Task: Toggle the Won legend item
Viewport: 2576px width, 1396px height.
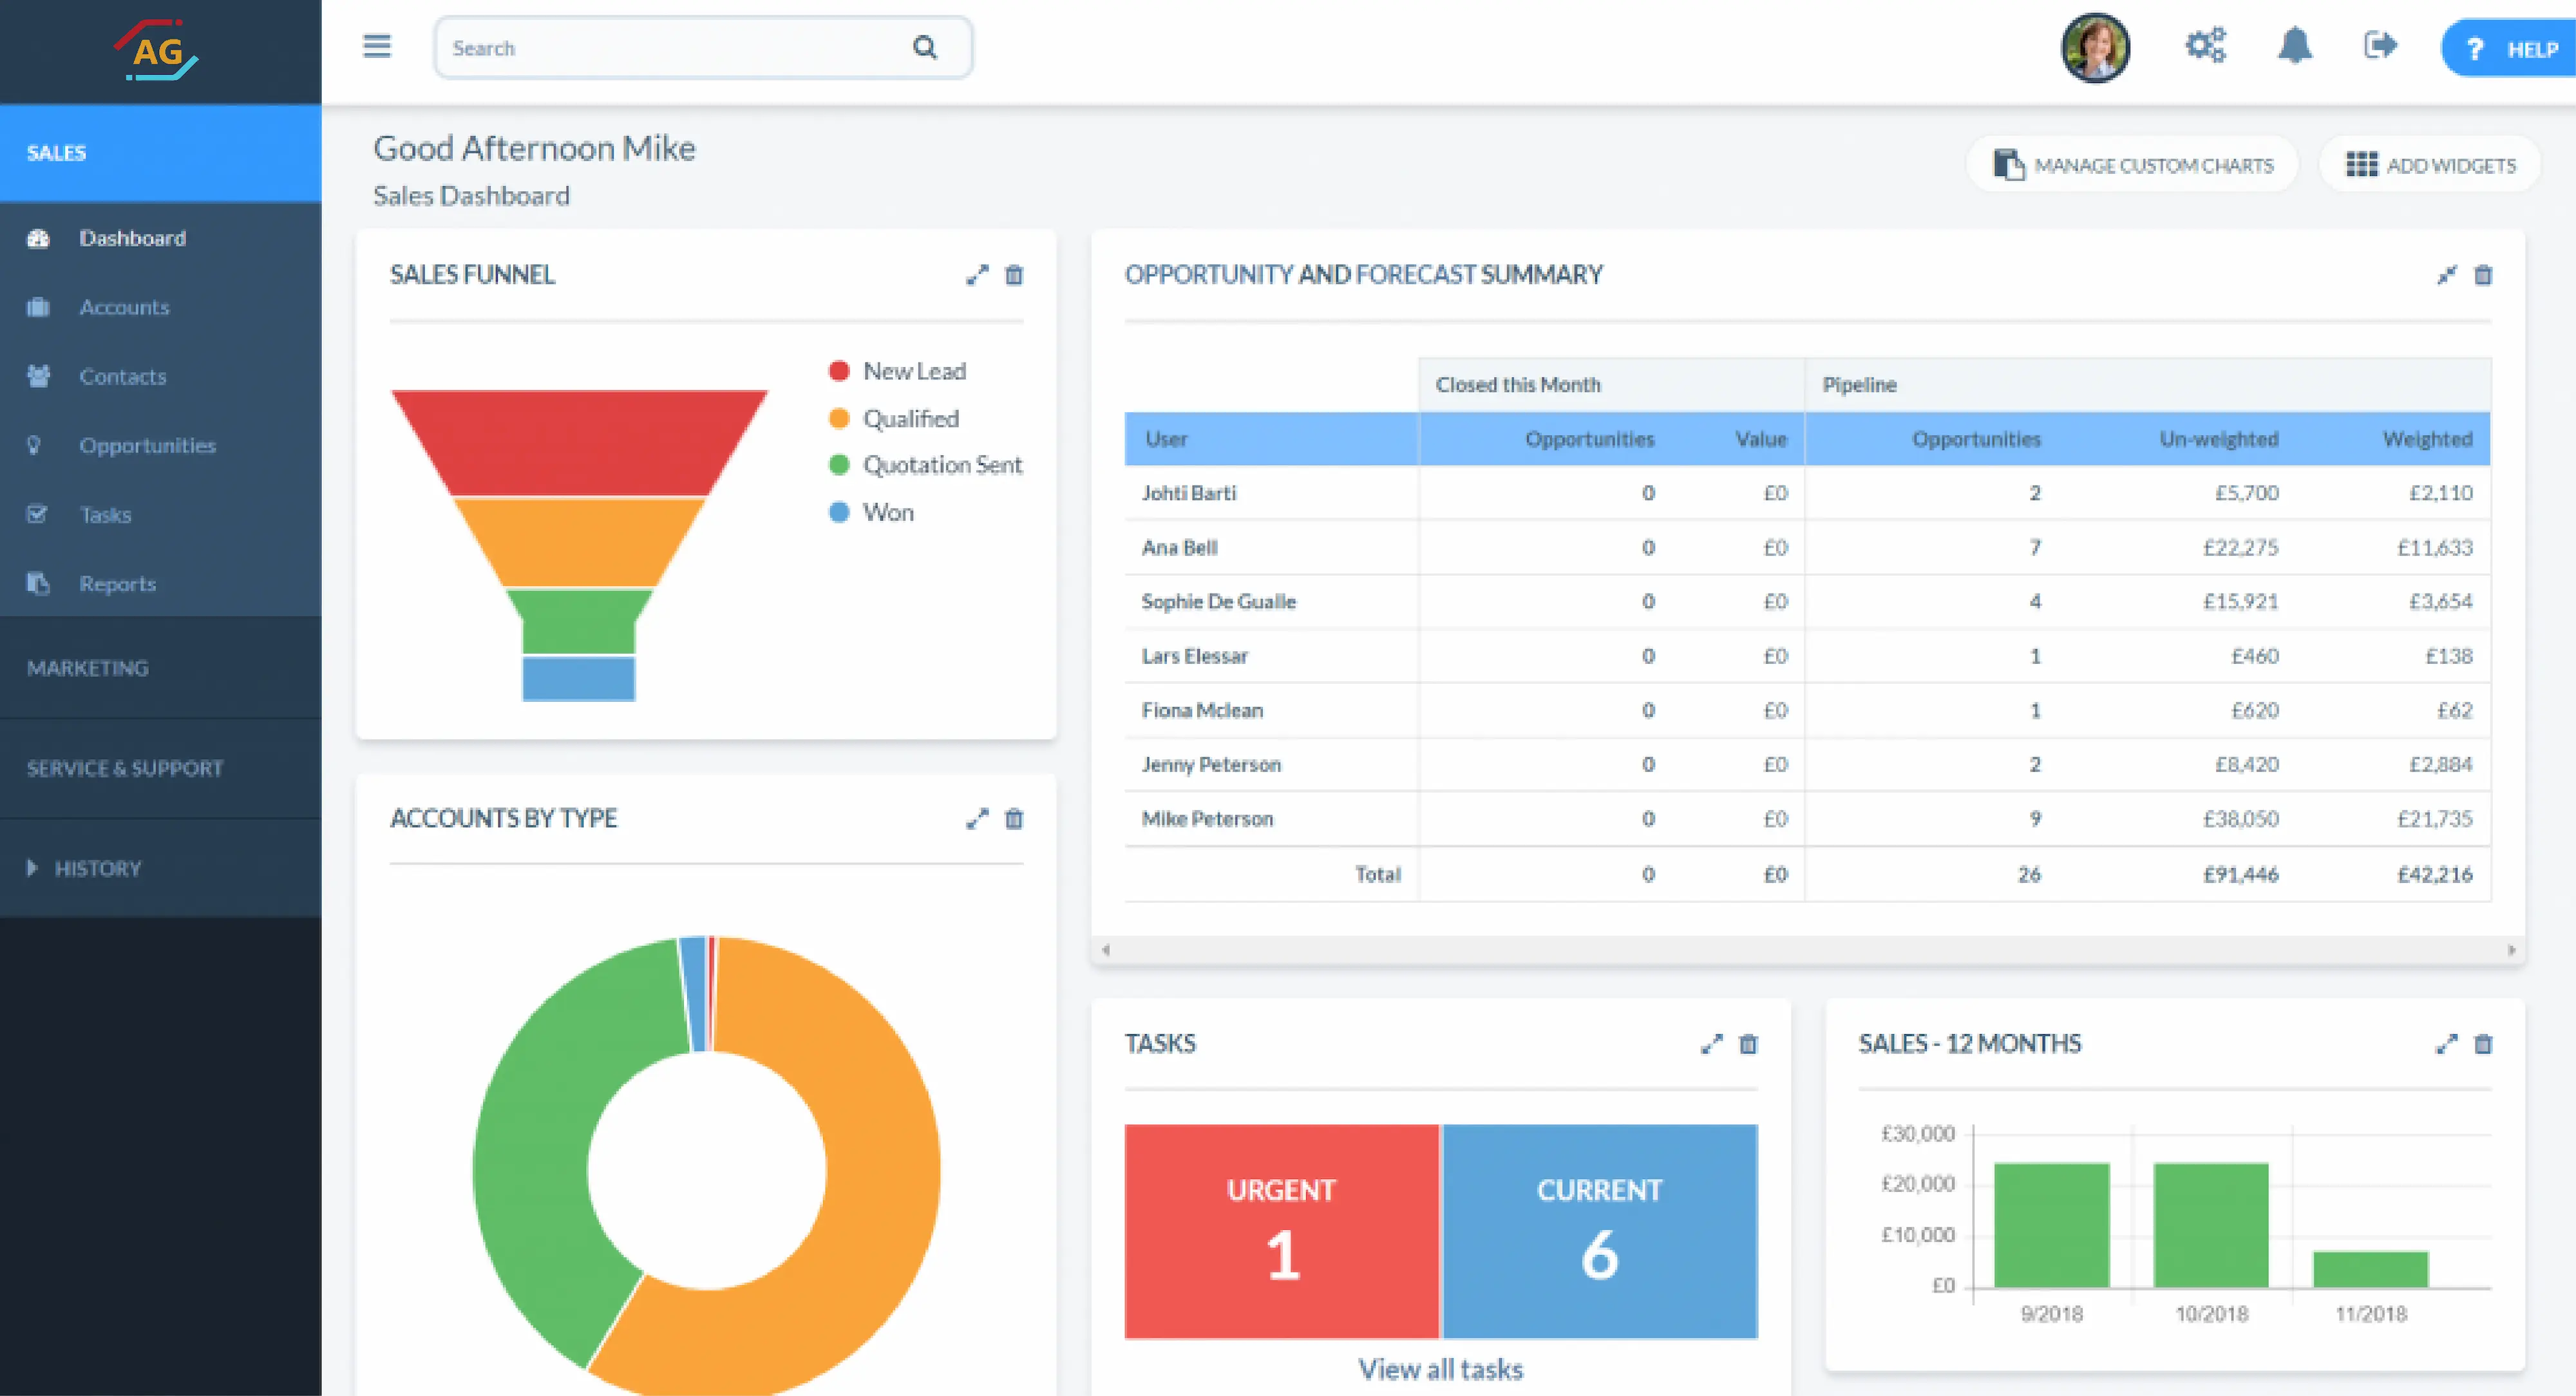Action: coord(872,512)
